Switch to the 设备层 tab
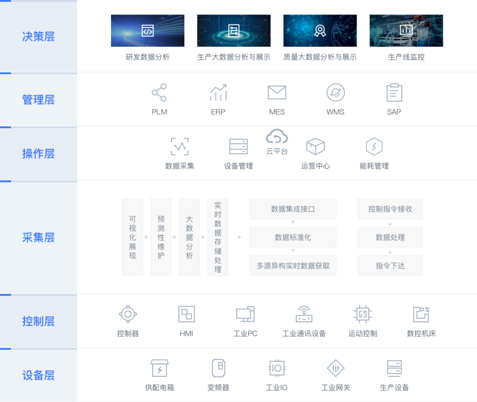477x402 pixels. (x=39, y=375)
